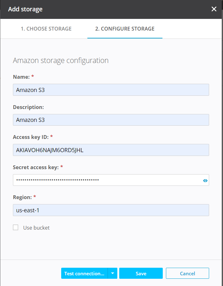Click the 'Secret access key:' label

36,167
